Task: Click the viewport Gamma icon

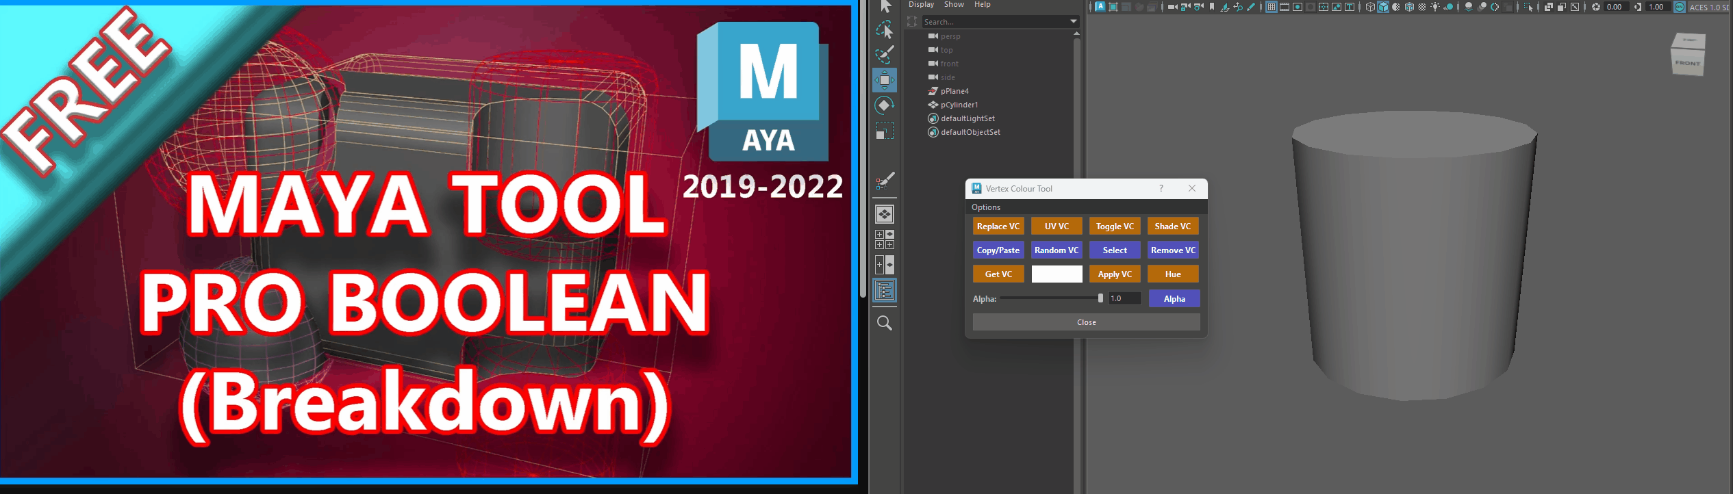Action: coord(1638,7)
